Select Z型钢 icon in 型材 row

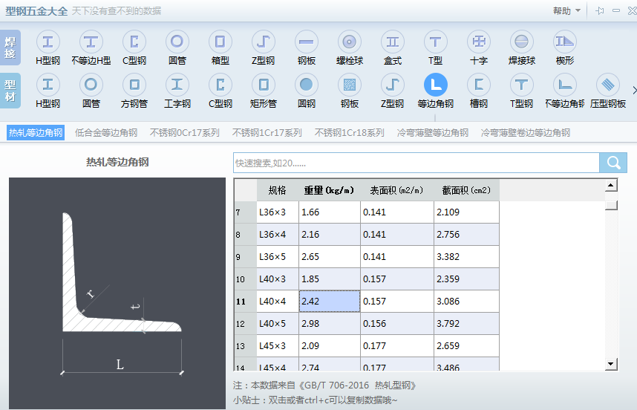click(x=393, y=85)
